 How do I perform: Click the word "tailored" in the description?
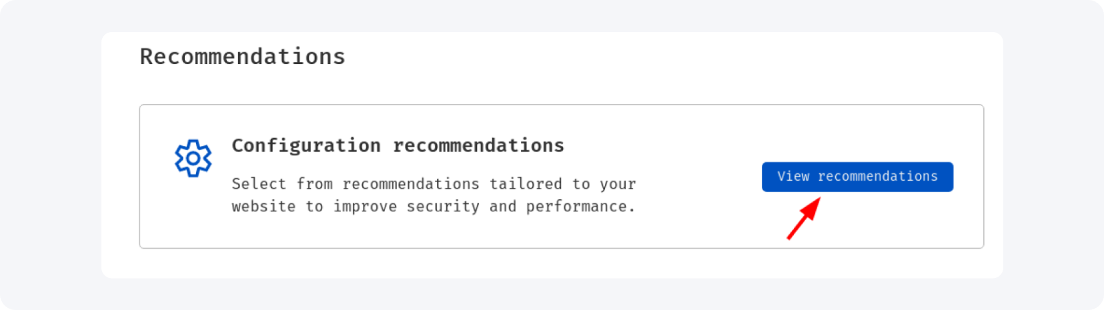point(525,184)
